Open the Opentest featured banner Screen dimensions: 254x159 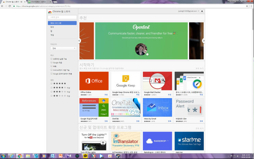pyautogui.click(x=142, y=41)
